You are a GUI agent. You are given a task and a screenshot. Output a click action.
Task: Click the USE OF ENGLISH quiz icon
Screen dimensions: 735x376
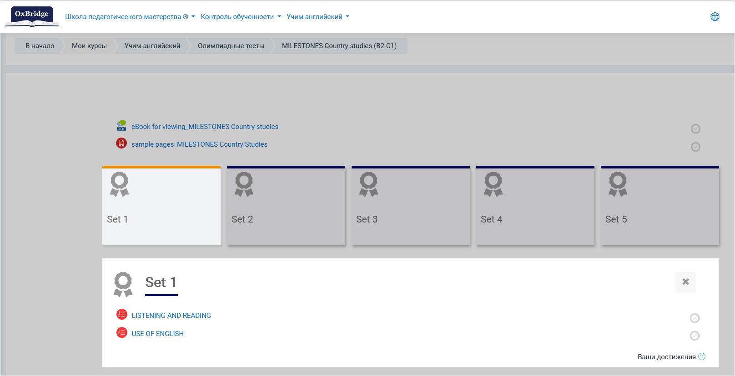tap(122, 333)
